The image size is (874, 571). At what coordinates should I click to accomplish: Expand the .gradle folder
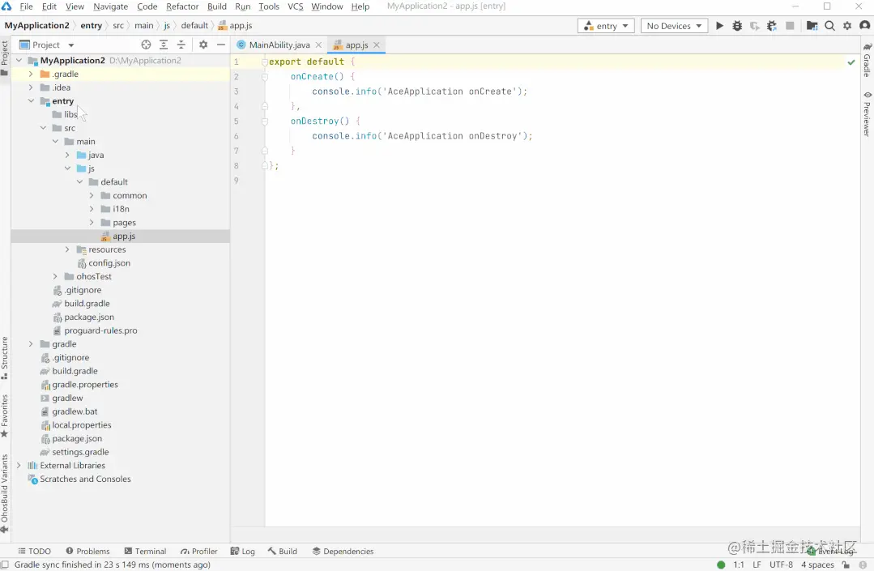[31, 74]
